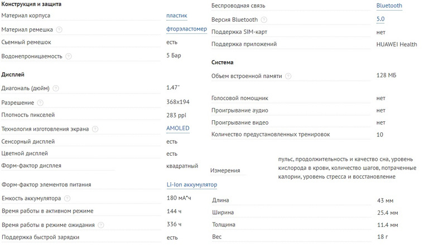The height and width of the screenshot is (247, 424).
Task: Show hint for Объем встроенной памяти
Action: pos(288,76)
